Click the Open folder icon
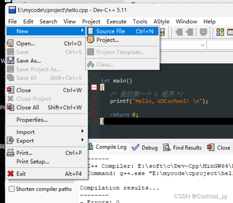 coord(11,43)
